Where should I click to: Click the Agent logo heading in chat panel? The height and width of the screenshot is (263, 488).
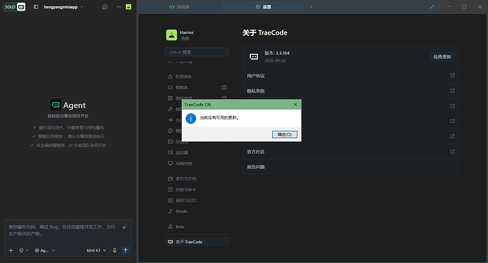pos(68,105)
